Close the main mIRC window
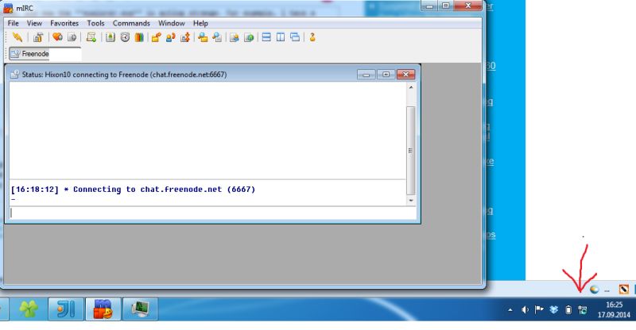The height and width of the screenshot is (330, 636). click(x=467, y=6)
